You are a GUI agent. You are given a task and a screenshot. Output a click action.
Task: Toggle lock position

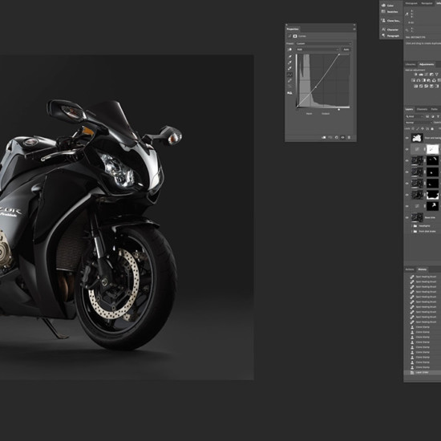click(422, 129)
